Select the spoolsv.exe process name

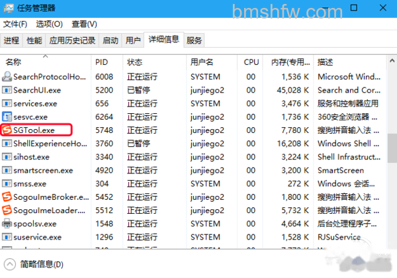click(35, 224)
